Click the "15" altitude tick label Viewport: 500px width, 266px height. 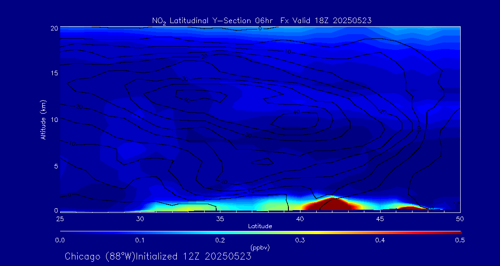coord(55,73)
